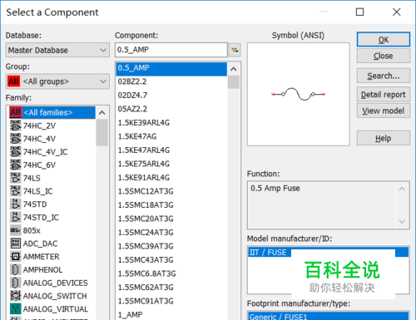Click the All families red icon

click(16, 112)
